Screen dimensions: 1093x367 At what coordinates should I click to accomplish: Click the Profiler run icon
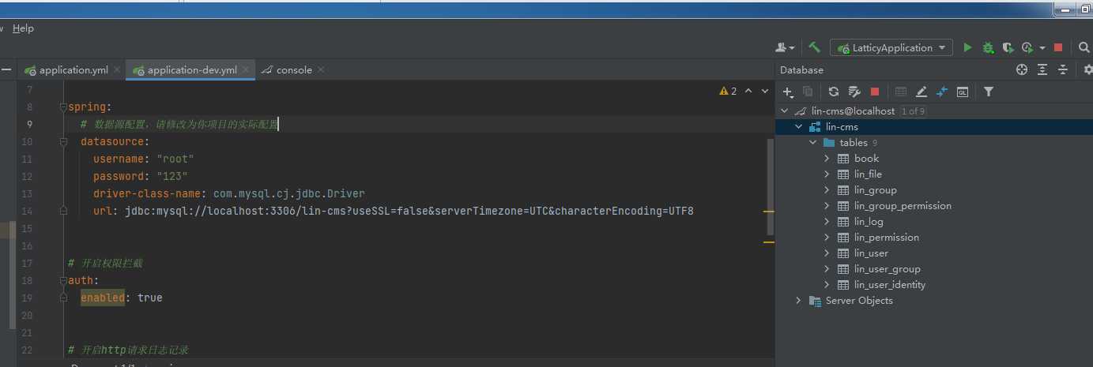(x=1027, y=47)
